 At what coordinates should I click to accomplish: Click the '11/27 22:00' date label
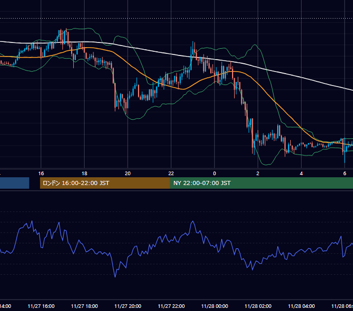click(x=171, y=306)
